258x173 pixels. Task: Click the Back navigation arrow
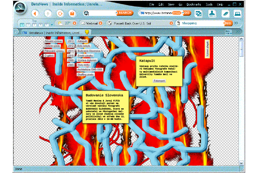coord(35,13)
